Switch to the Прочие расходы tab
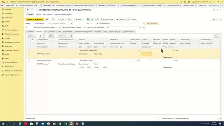The image size is (224, 126). tap(115, 32)
